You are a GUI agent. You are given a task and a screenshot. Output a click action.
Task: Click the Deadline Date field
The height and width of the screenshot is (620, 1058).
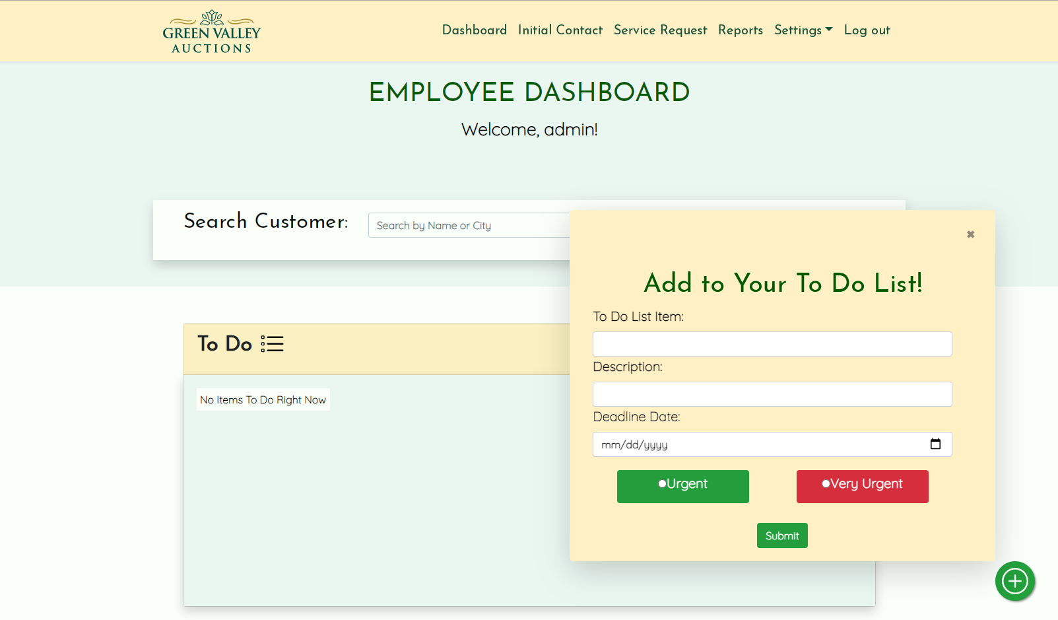click(x=759, y=444)
